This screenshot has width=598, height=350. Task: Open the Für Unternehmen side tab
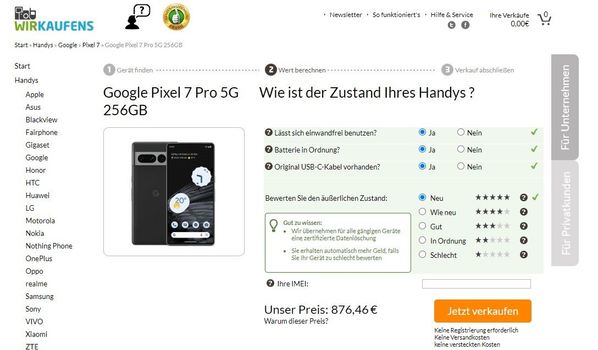(x=565, y=107)
